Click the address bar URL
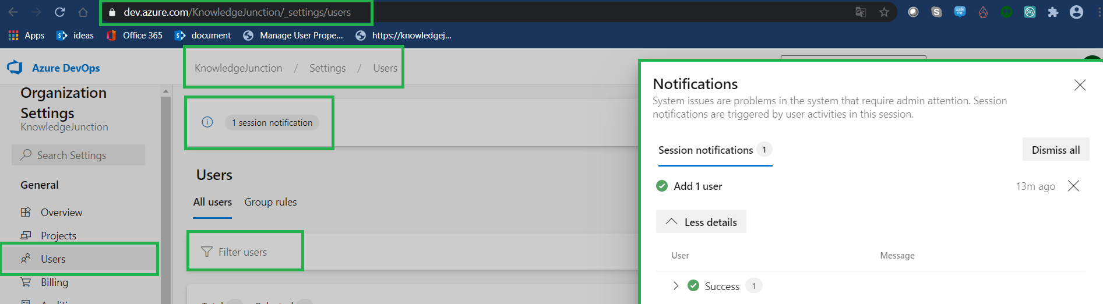Viewport: 1103px width, 304px height. click(x=237, y=12)
